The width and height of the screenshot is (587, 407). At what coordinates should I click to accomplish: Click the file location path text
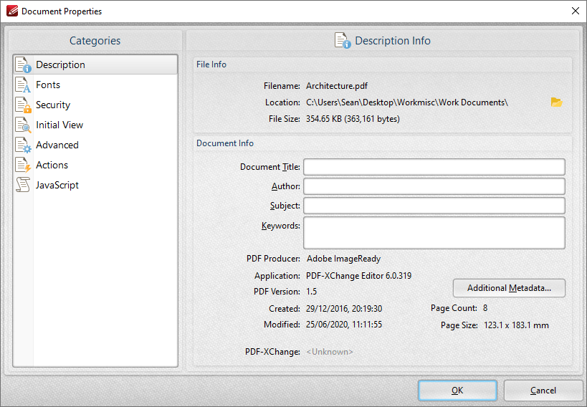click(x=407, y=102)
